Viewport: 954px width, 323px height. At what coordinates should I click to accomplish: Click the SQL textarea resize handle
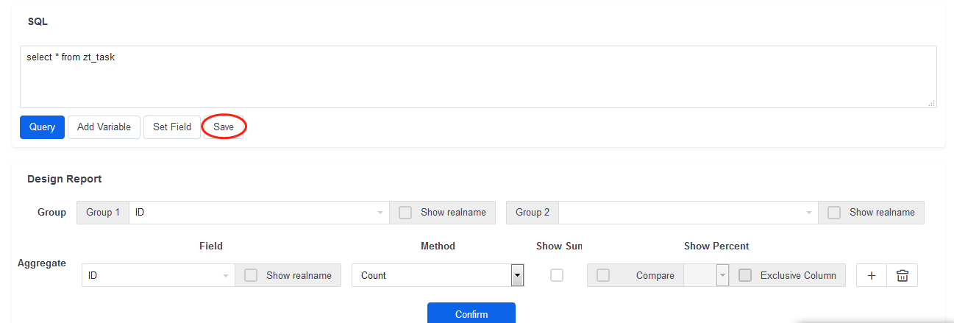pos(931,103)
